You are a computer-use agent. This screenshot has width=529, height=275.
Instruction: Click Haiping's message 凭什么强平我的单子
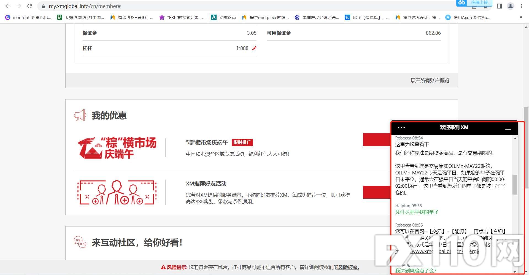click(417, 212)
